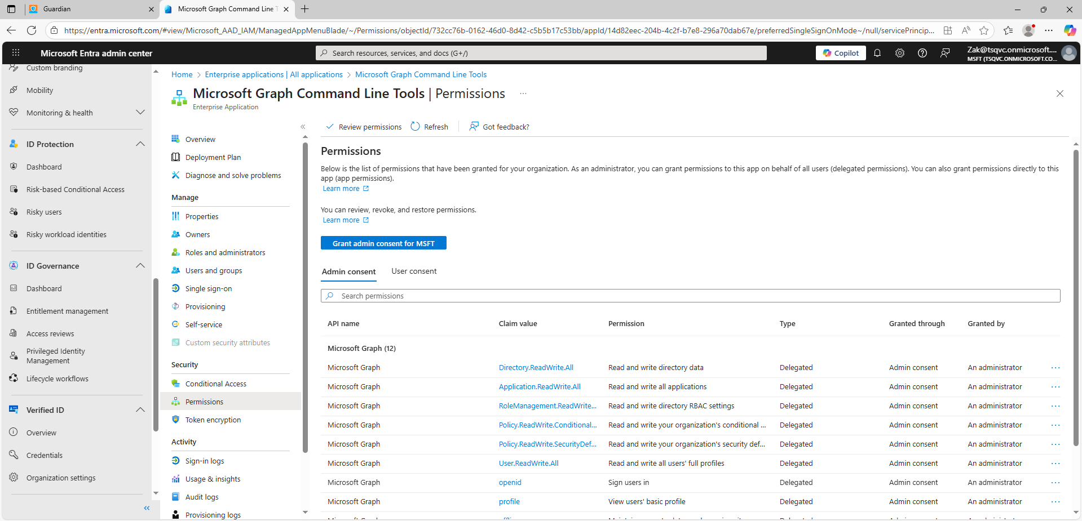Collapse the Verified ID section
This screenshot has width=1082, height=521.
coord(140,410)
